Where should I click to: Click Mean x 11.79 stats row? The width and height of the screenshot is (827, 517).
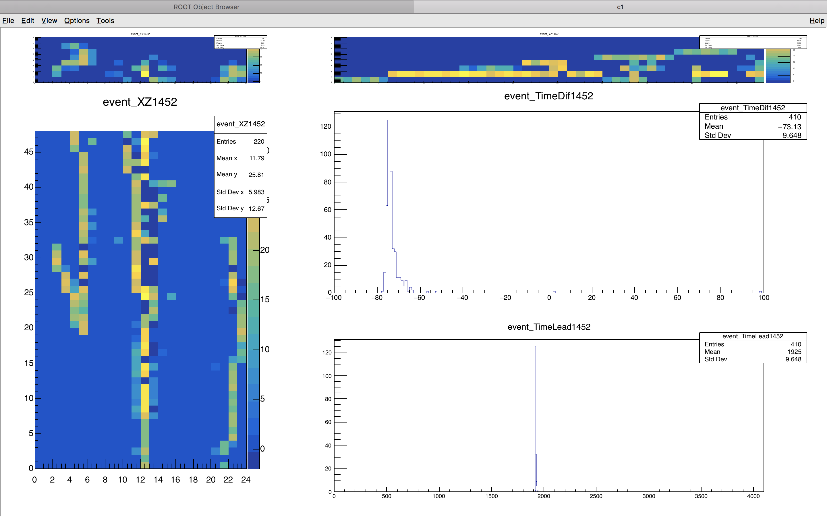[241, 158]
